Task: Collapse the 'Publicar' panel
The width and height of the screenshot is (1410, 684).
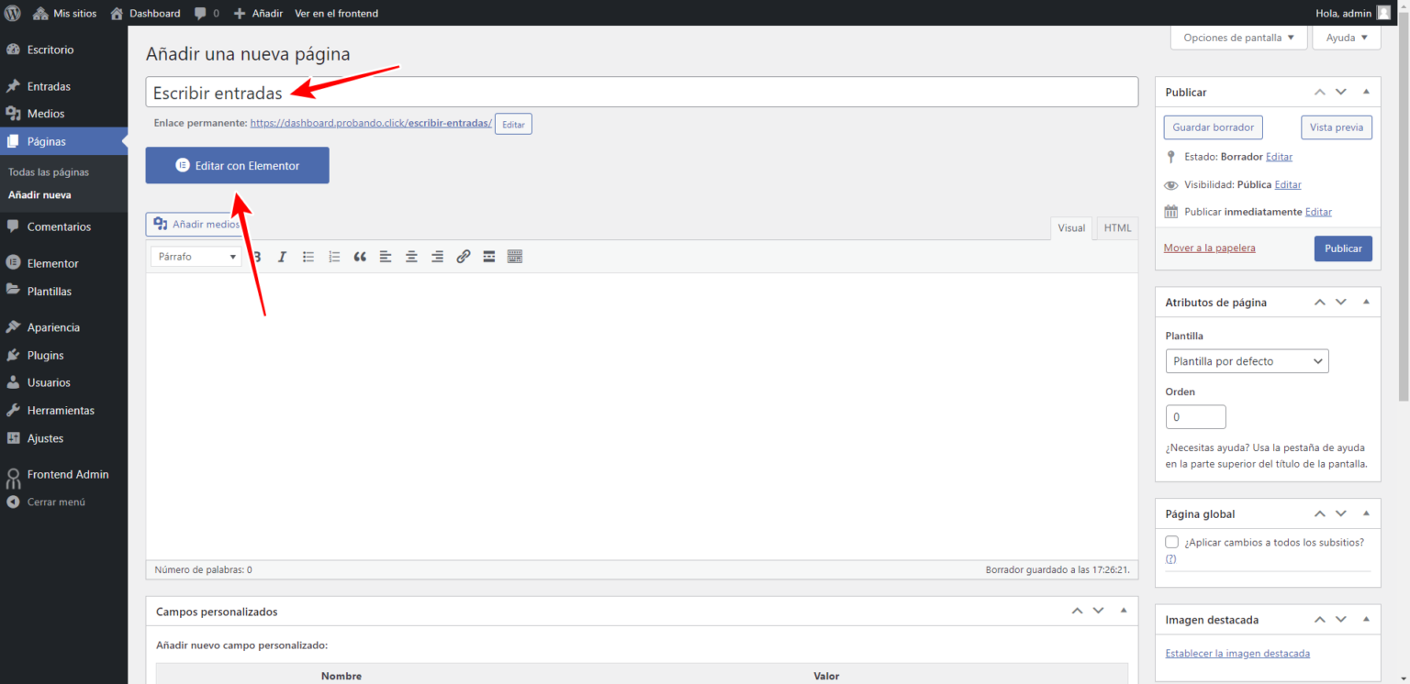Action: click(1365, 92)
